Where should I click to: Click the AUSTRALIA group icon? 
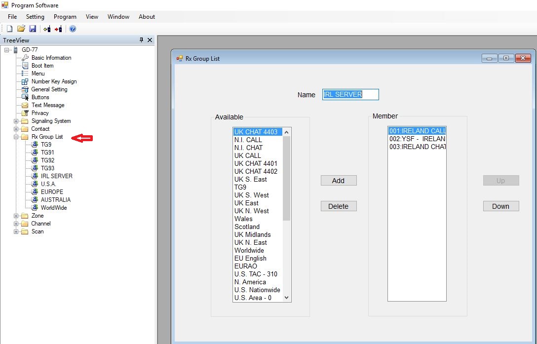(35, 200)
